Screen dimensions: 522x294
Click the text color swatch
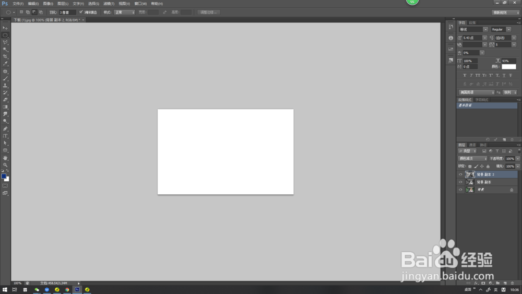(x=508, y=67)
